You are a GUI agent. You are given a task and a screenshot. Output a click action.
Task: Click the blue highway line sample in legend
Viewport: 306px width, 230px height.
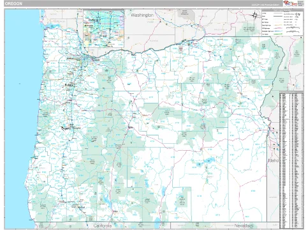(278, 31)
